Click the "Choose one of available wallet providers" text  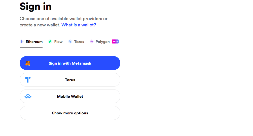tap(64, 19)
